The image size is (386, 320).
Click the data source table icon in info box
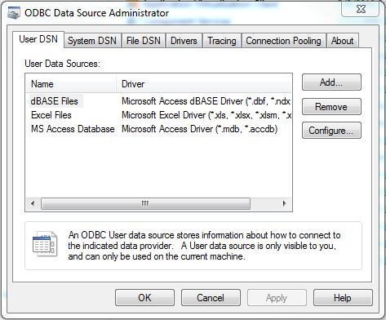(45, 243)
